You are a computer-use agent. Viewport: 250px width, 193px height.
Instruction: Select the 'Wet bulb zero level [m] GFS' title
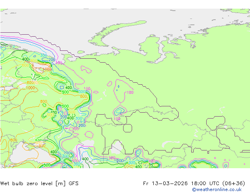pyautogui.click(x=39, y=184)
